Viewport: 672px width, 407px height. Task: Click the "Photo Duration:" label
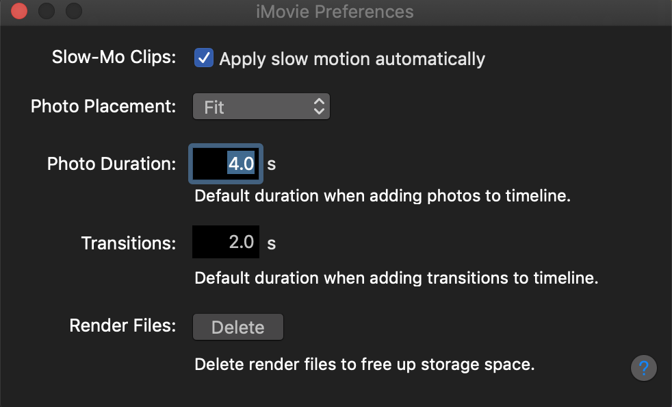click(x=112, y=164)
